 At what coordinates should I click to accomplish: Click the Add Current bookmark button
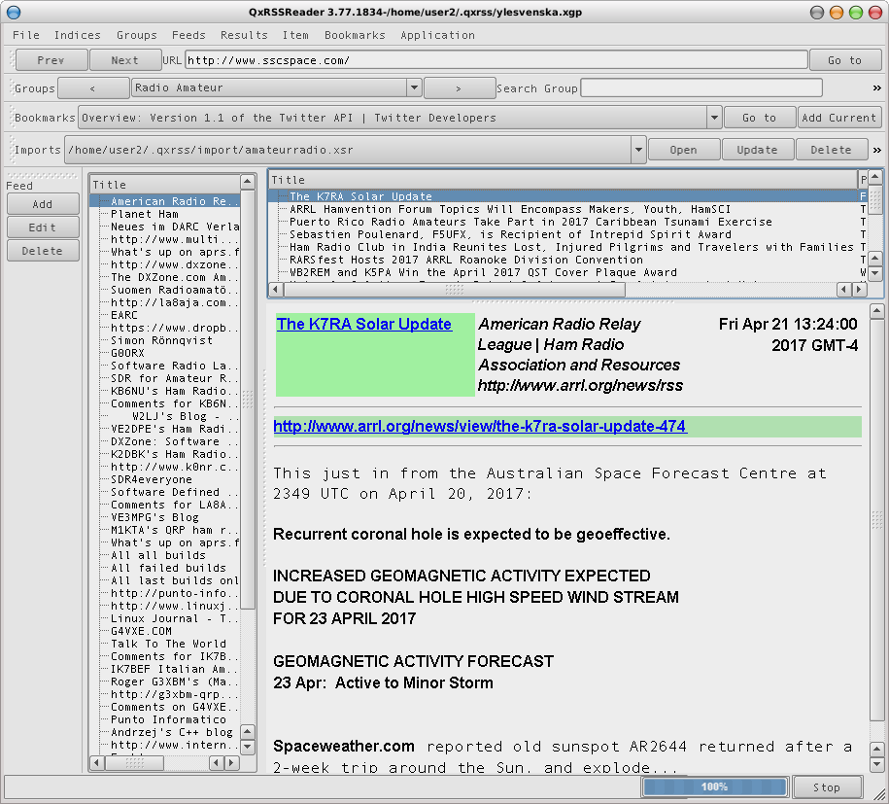point(838,118)
